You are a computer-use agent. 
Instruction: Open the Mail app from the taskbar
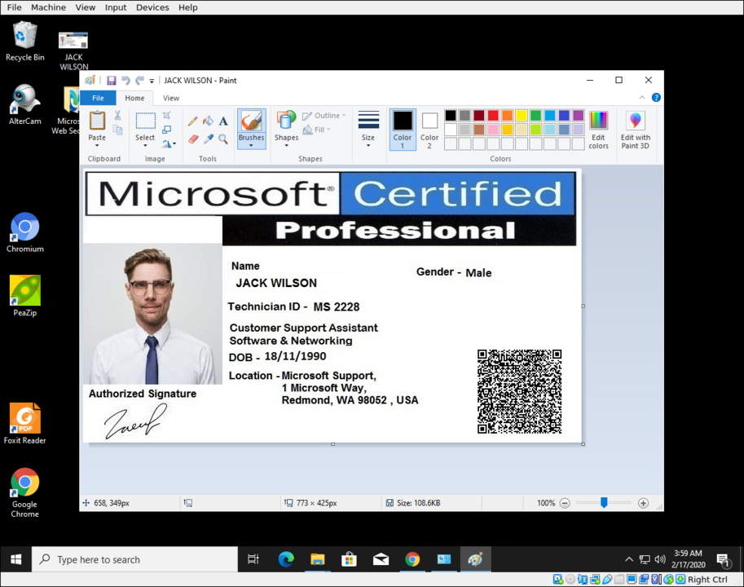[381, 559]
